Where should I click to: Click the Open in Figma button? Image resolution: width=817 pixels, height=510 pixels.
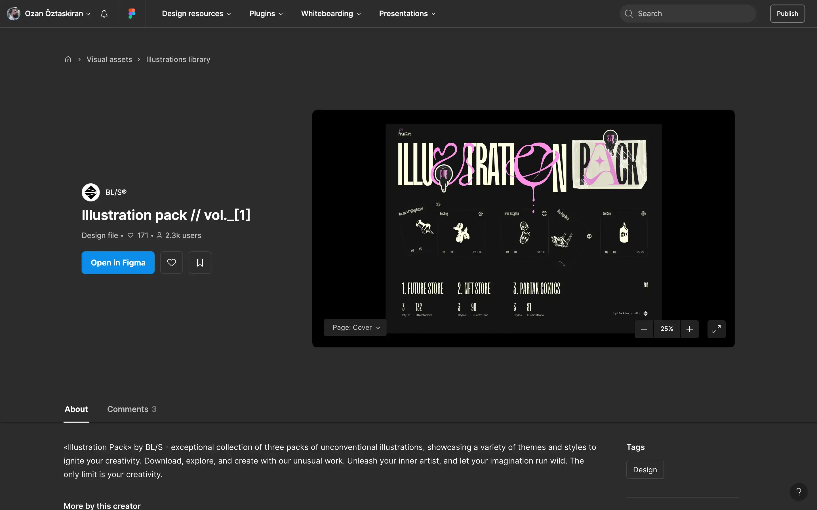118,262
